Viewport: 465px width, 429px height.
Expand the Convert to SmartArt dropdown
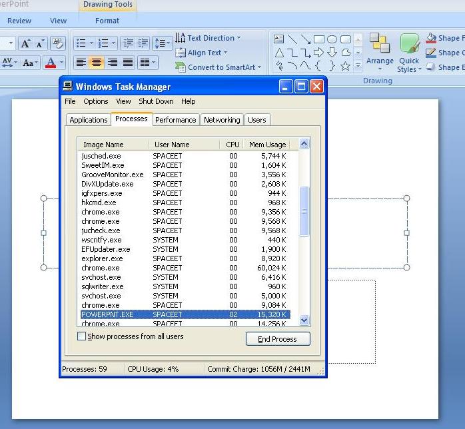pos(218,67)
